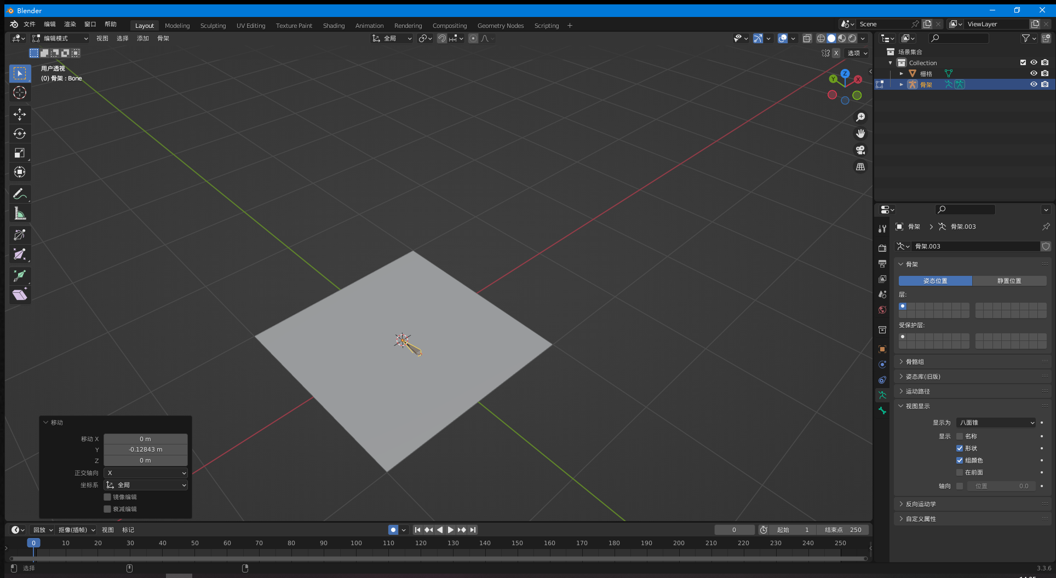
Task: Play the animation forward
Action: click(450, 530)
